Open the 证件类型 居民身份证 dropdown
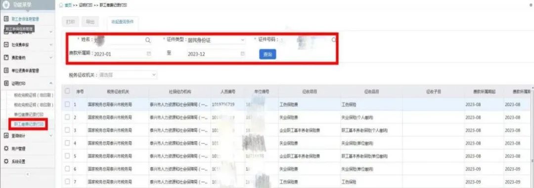The width and height of the screenshot is (534, 188). click(216, 40)
